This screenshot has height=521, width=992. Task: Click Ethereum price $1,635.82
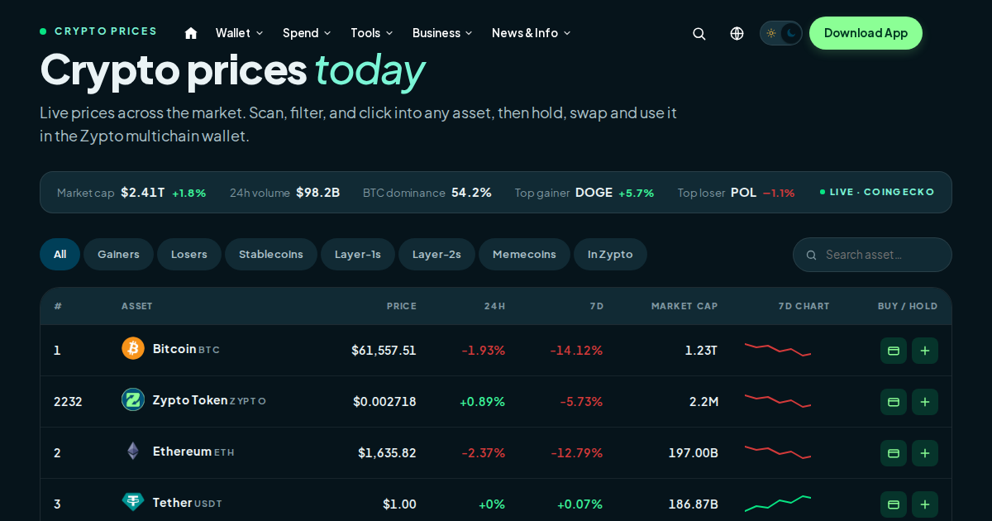click(x=387, y=453)
